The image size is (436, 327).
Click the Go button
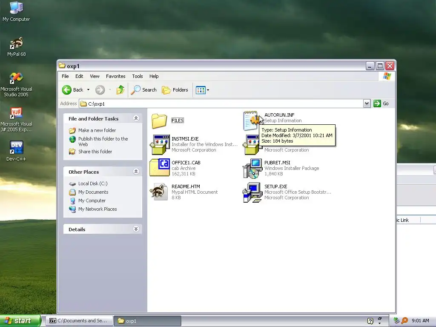pos(381,103)
